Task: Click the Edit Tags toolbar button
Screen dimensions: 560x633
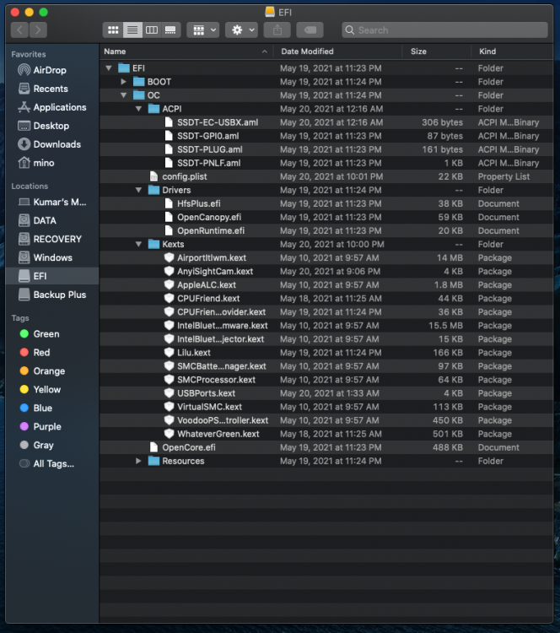Action: coord(310,30)
